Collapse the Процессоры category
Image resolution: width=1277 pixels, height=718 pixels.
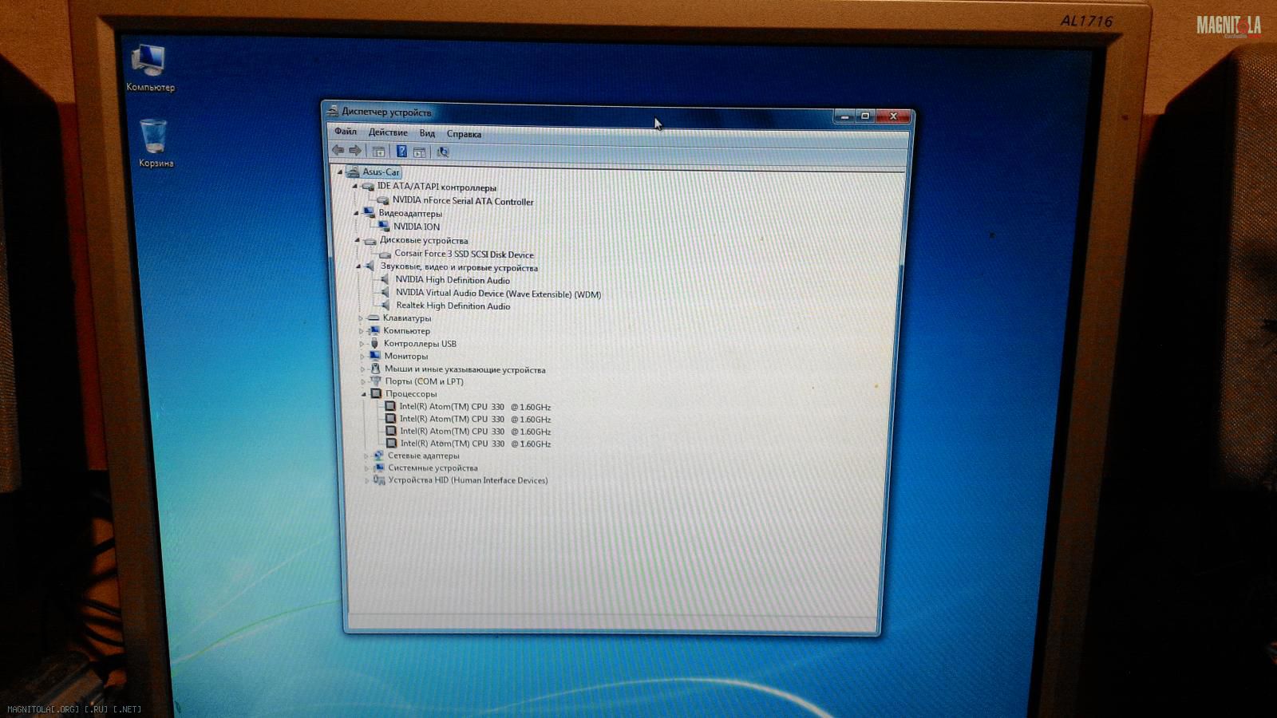point(364,394)
